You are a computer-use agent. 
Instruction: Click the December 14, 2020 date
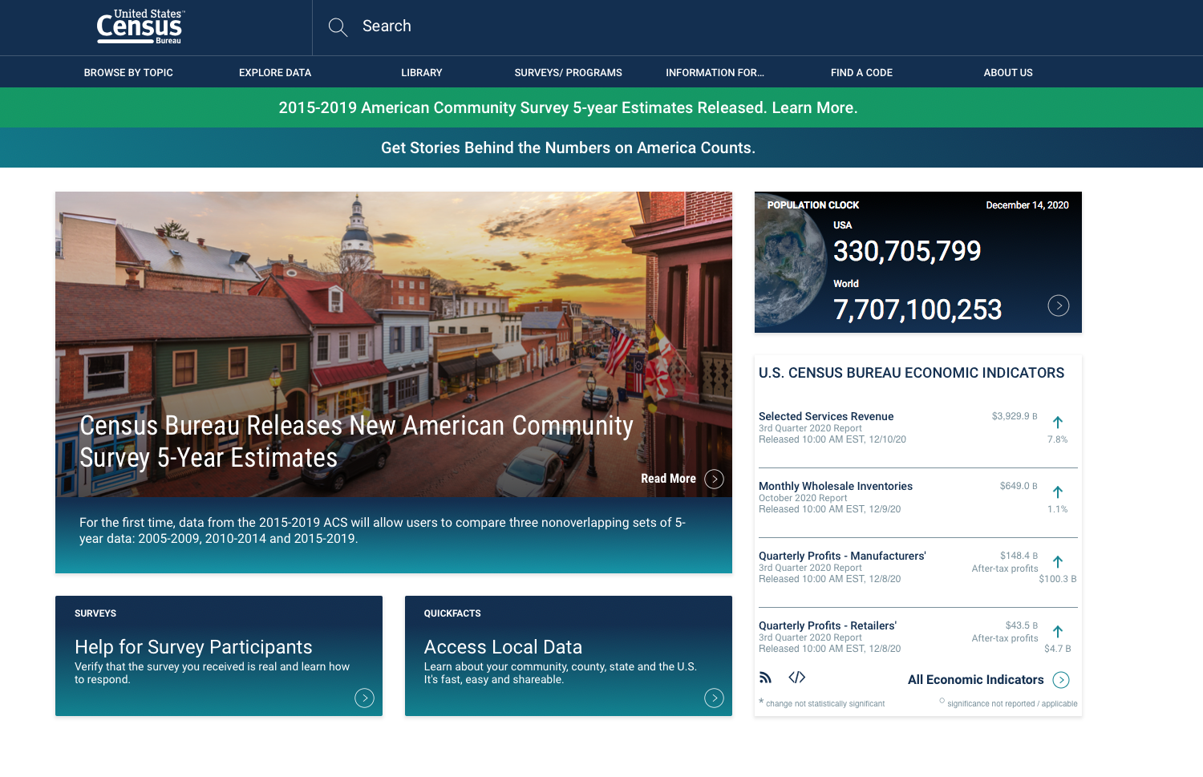(x=1027, y=205)
